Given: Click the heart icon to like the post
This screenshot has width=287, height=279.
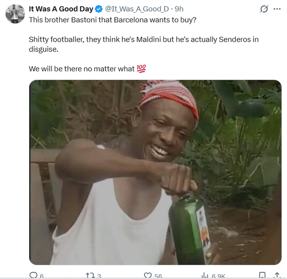Looking at the screenshot, I should (148, 275).
